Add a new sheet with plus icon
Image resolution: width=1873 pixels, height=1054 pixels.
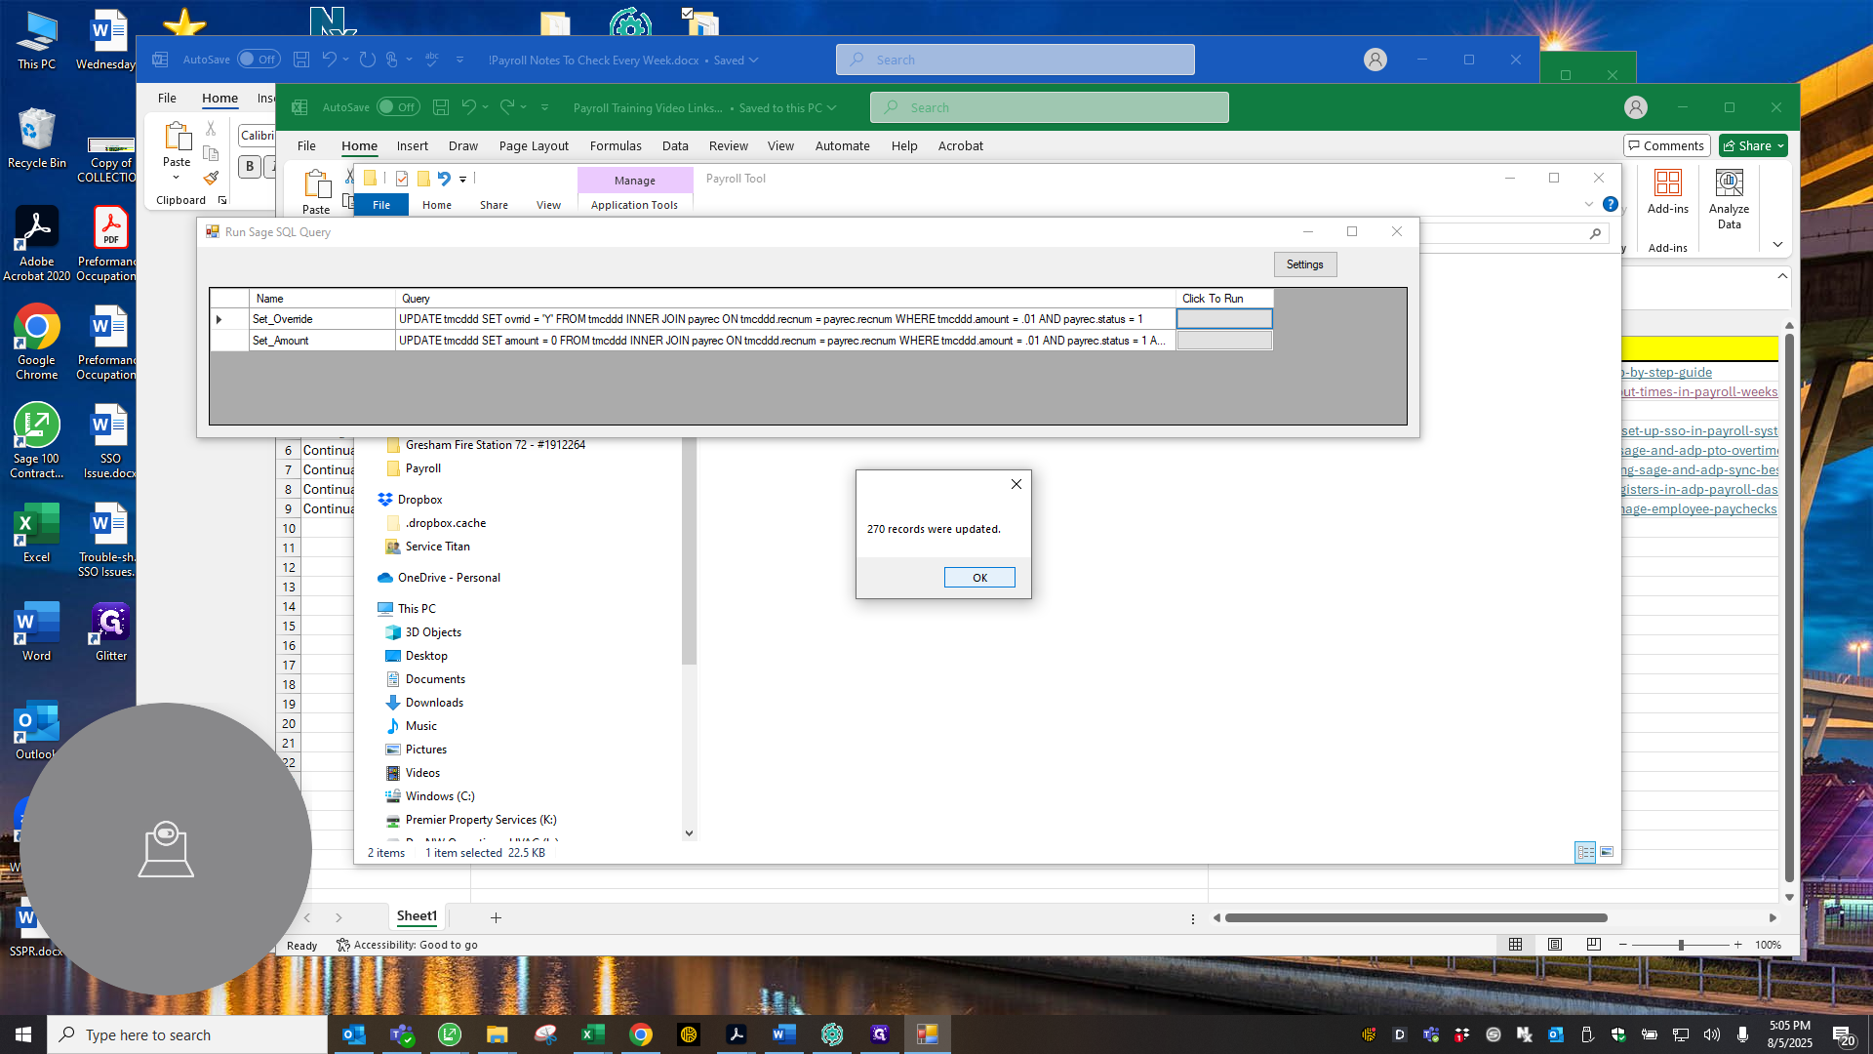(x=496, y=917)
